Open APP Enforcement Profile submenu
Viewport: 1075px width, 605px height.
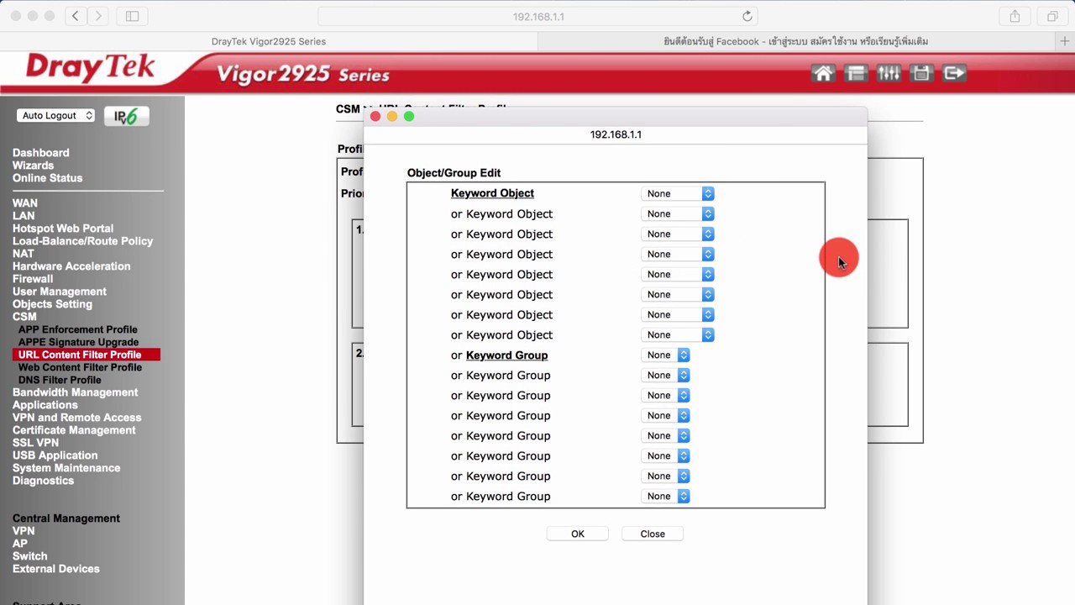tap(78, 329)
